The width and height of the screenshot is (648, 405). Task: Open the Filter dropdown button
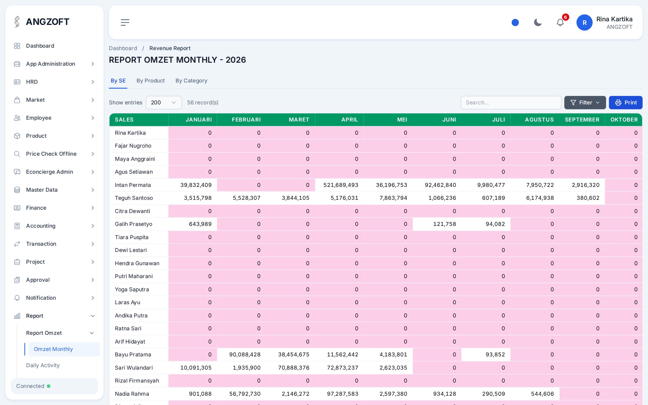(585, 103)
